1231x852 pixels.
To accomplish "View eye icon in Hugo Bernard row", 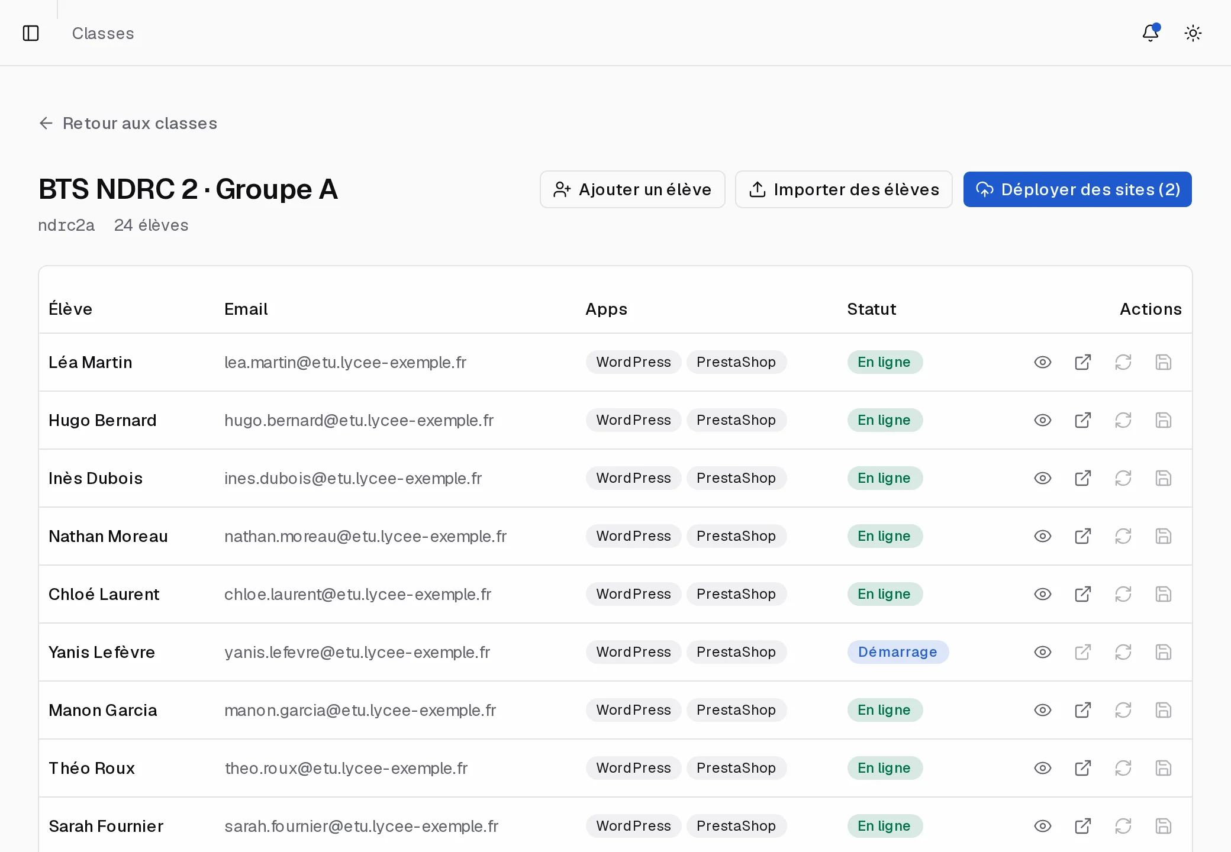I will [1043, 420].
